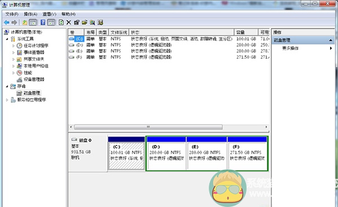Click the (E:) drive icon in volume list

[x=72, y=51]
